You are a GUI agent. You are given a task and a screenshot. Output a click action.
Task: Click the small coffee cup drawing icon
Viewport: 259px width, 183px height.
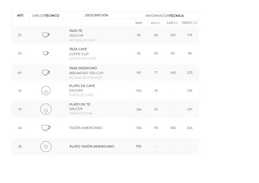point(46,53)
